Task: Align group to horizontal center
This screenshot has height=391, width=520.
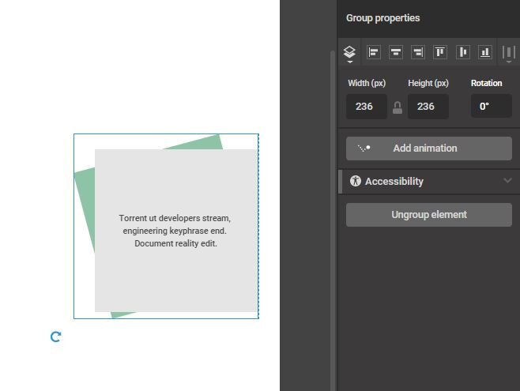Action: tap(396, 53)
